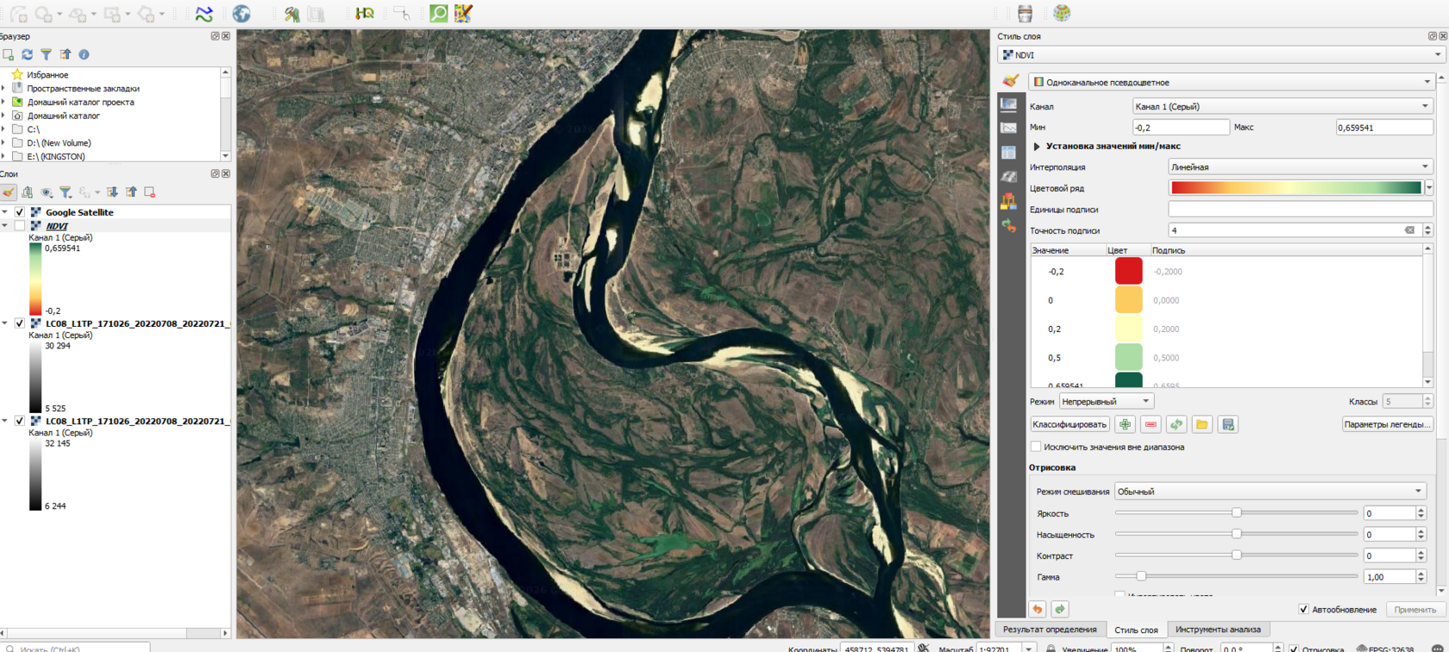Filter legend by map content
Image resolution: width=1449 pixels, height=652 pixels.
coord(66,192)
